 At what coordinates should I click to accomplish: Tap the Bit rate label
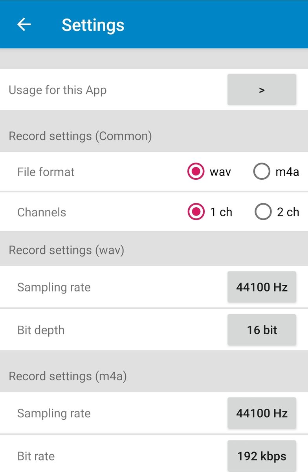tap(36, 456)
